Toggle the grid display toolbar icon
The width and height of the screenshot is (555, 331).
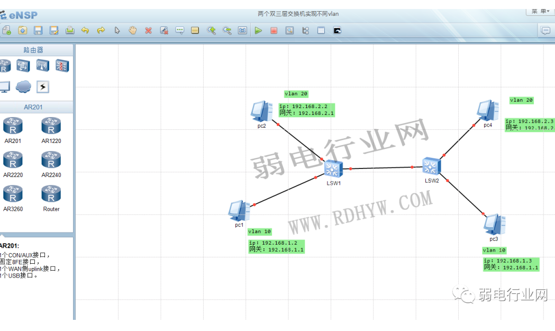(x=321, y=31)
